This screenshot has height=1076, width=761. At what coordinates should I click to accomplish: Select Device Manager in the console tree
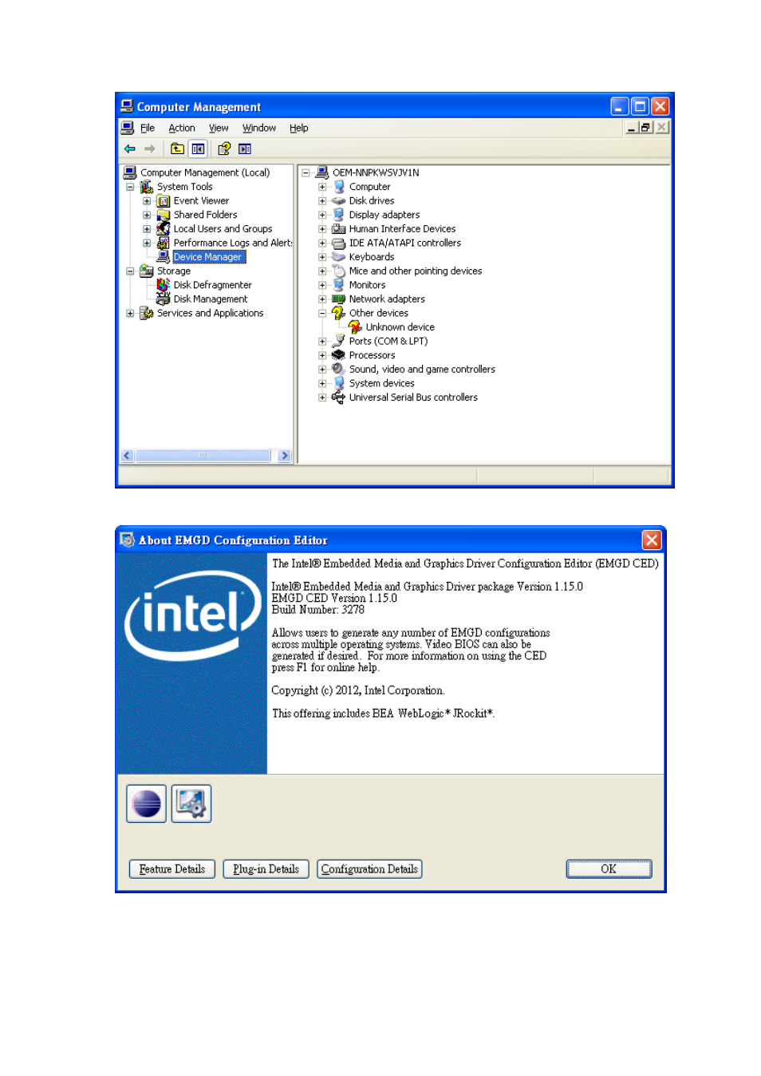[x=207, y=257]
